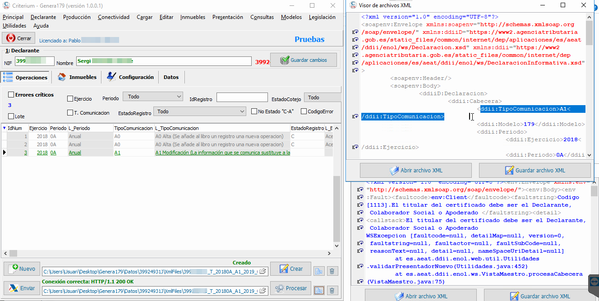The width and height of the screenshot is (599, 301).
Task: Click the vertical scrollbar of Visor XML text
Action: click(590, 85)
